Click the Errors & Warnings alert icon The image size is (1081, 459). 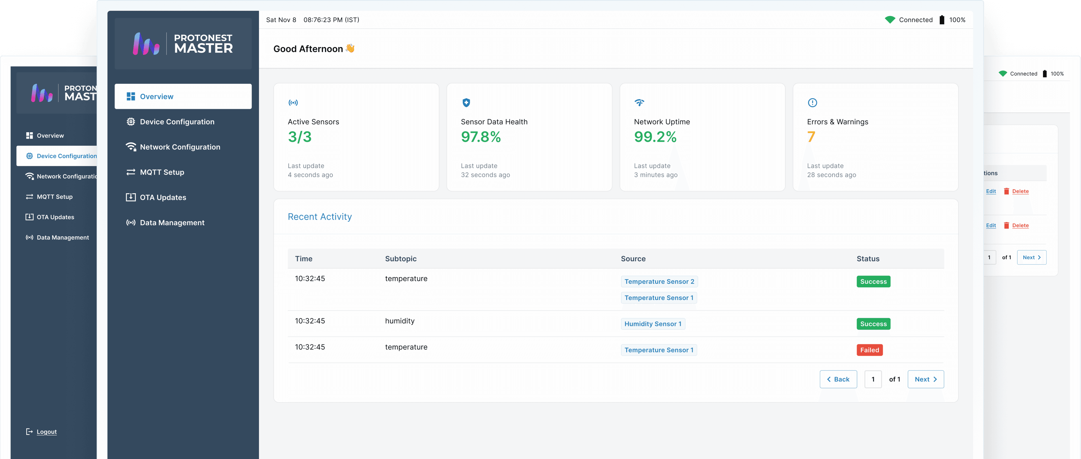pos(812,103)
